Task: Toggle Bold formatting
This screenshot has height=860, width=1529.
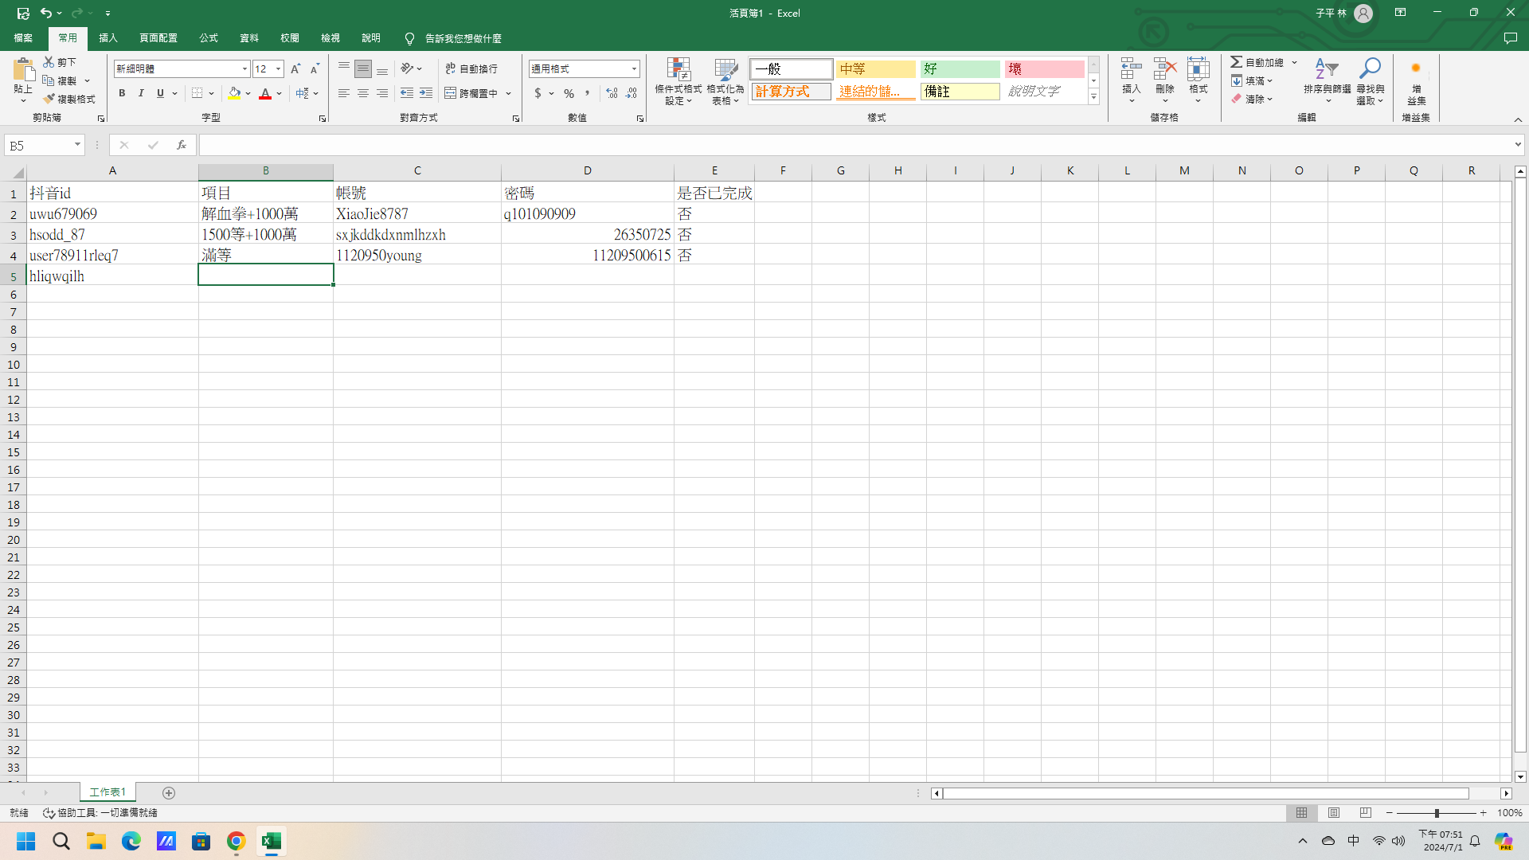Action: 122,93
